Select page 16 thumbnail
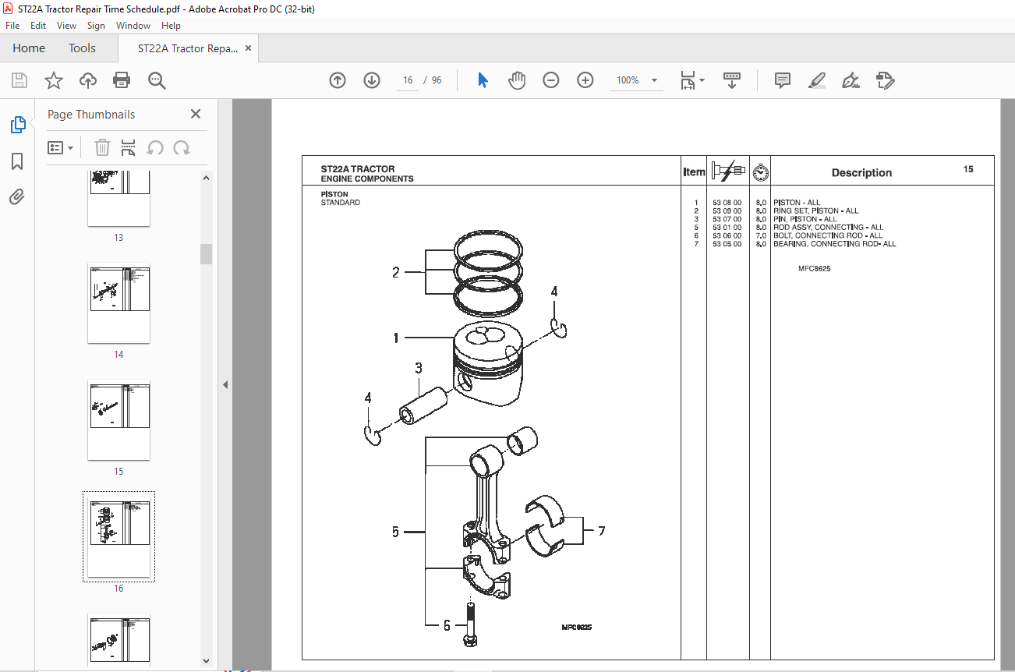 coord(118,537)
